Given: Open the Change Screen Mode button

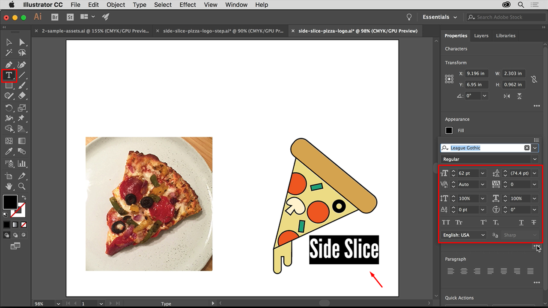Looking at the screenshot, I should click(15, 246).
